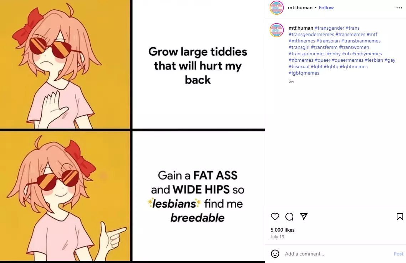The width and height of the screenshot is (406, 263).
Task: Submit the comment with the Post button
Action: point(399,254)
